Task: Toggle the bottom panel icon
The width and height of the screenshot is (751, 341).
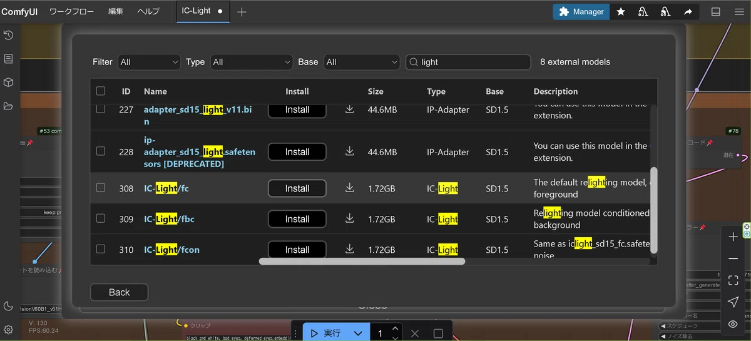Action: (716, 12)
